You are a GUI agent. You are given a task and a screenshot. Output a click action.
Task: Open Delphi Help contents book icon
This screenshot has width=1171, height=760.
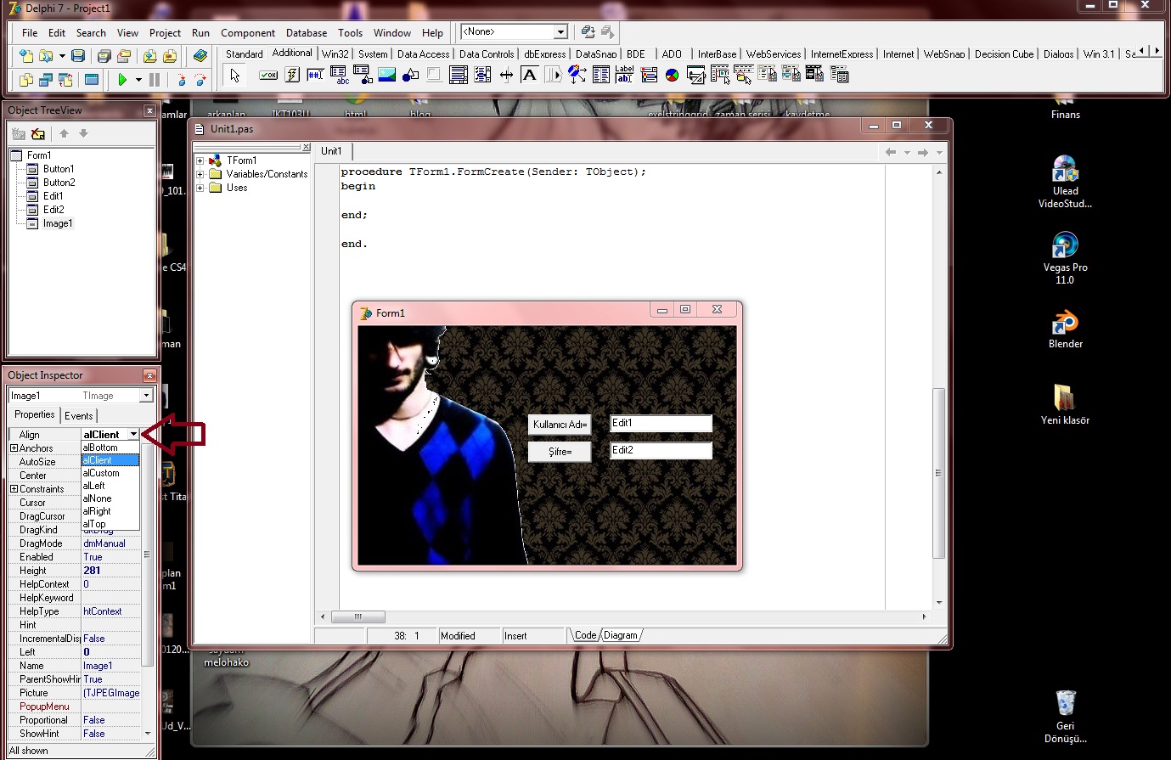coord(200,56)
